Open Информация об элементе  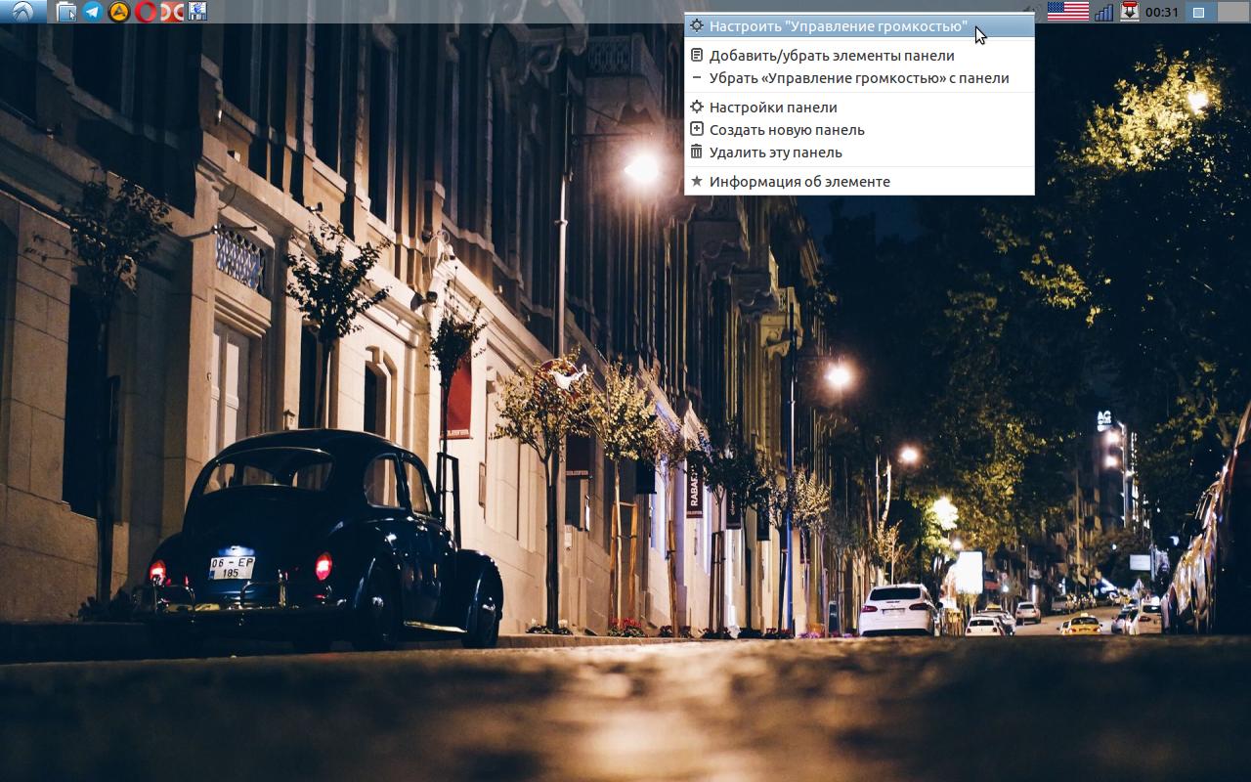click(x=859, y=182)
